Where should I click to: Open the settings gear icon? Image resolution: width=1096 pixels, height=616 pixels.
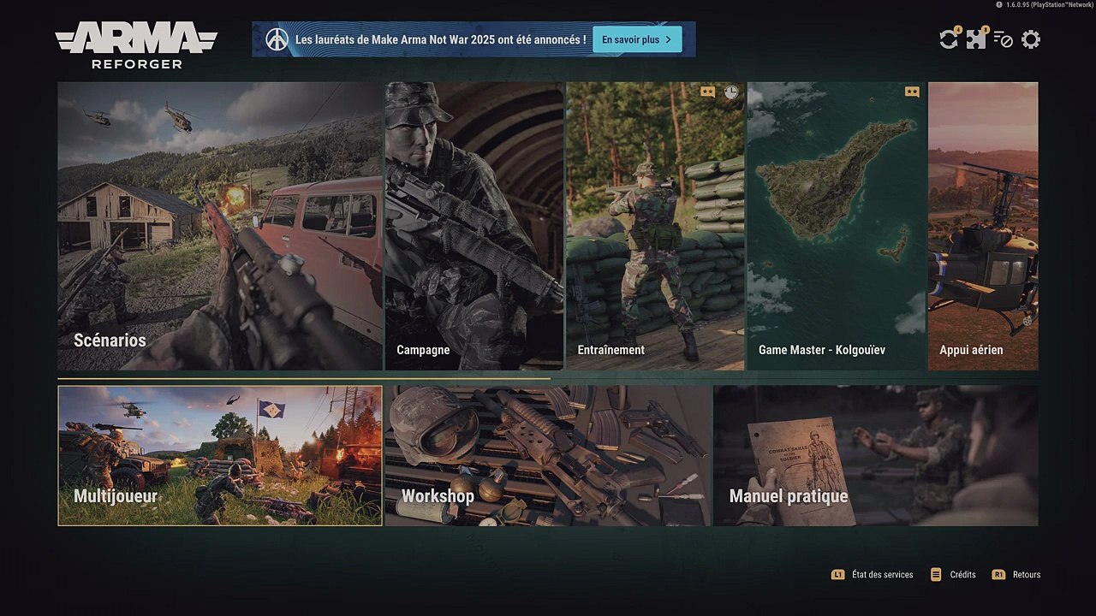tap(1031, 39)
